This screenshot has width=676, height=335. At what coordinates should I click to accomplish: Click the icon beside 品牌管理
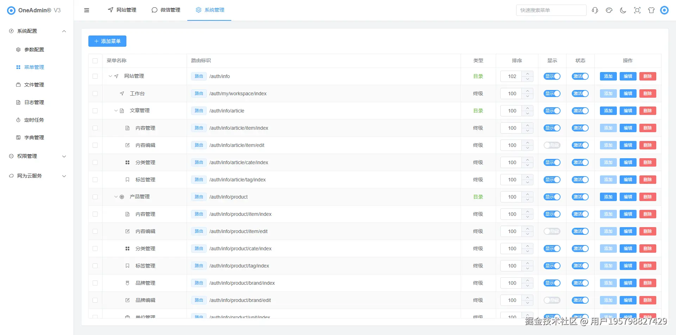coord(127,283)
